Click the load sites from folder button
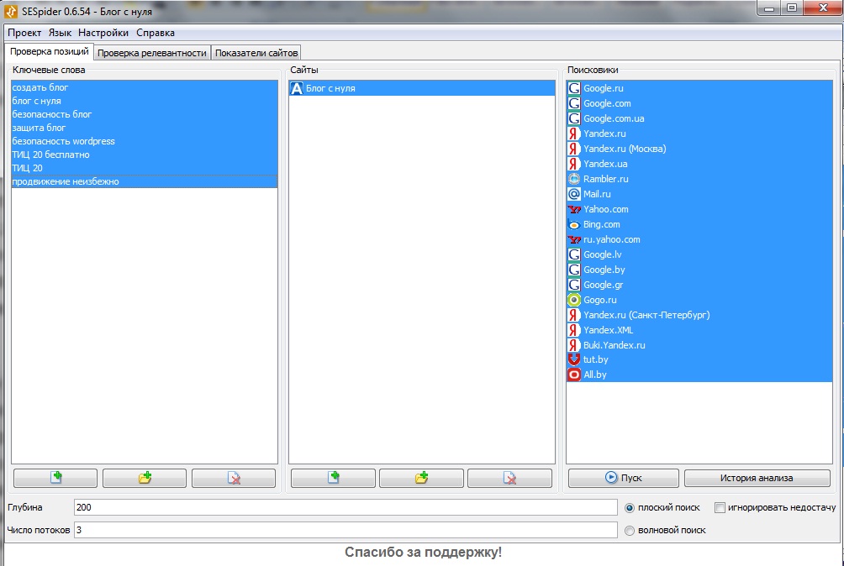Image resolution: width=844 pixels, height=566 pixels. coord(421,478)
